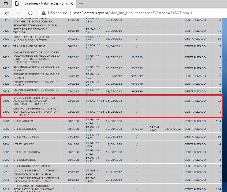
Task: Click 'ESTABELECIMENTO DE SAUDE DE NIVEL D'
Action: coord(36,91)
